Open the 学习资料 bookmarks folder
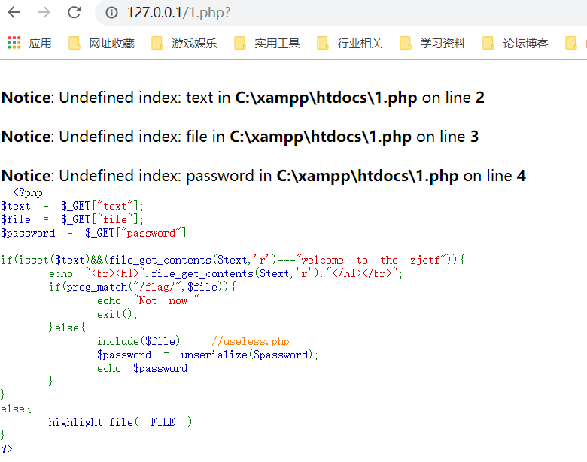 tap(433, 43)
